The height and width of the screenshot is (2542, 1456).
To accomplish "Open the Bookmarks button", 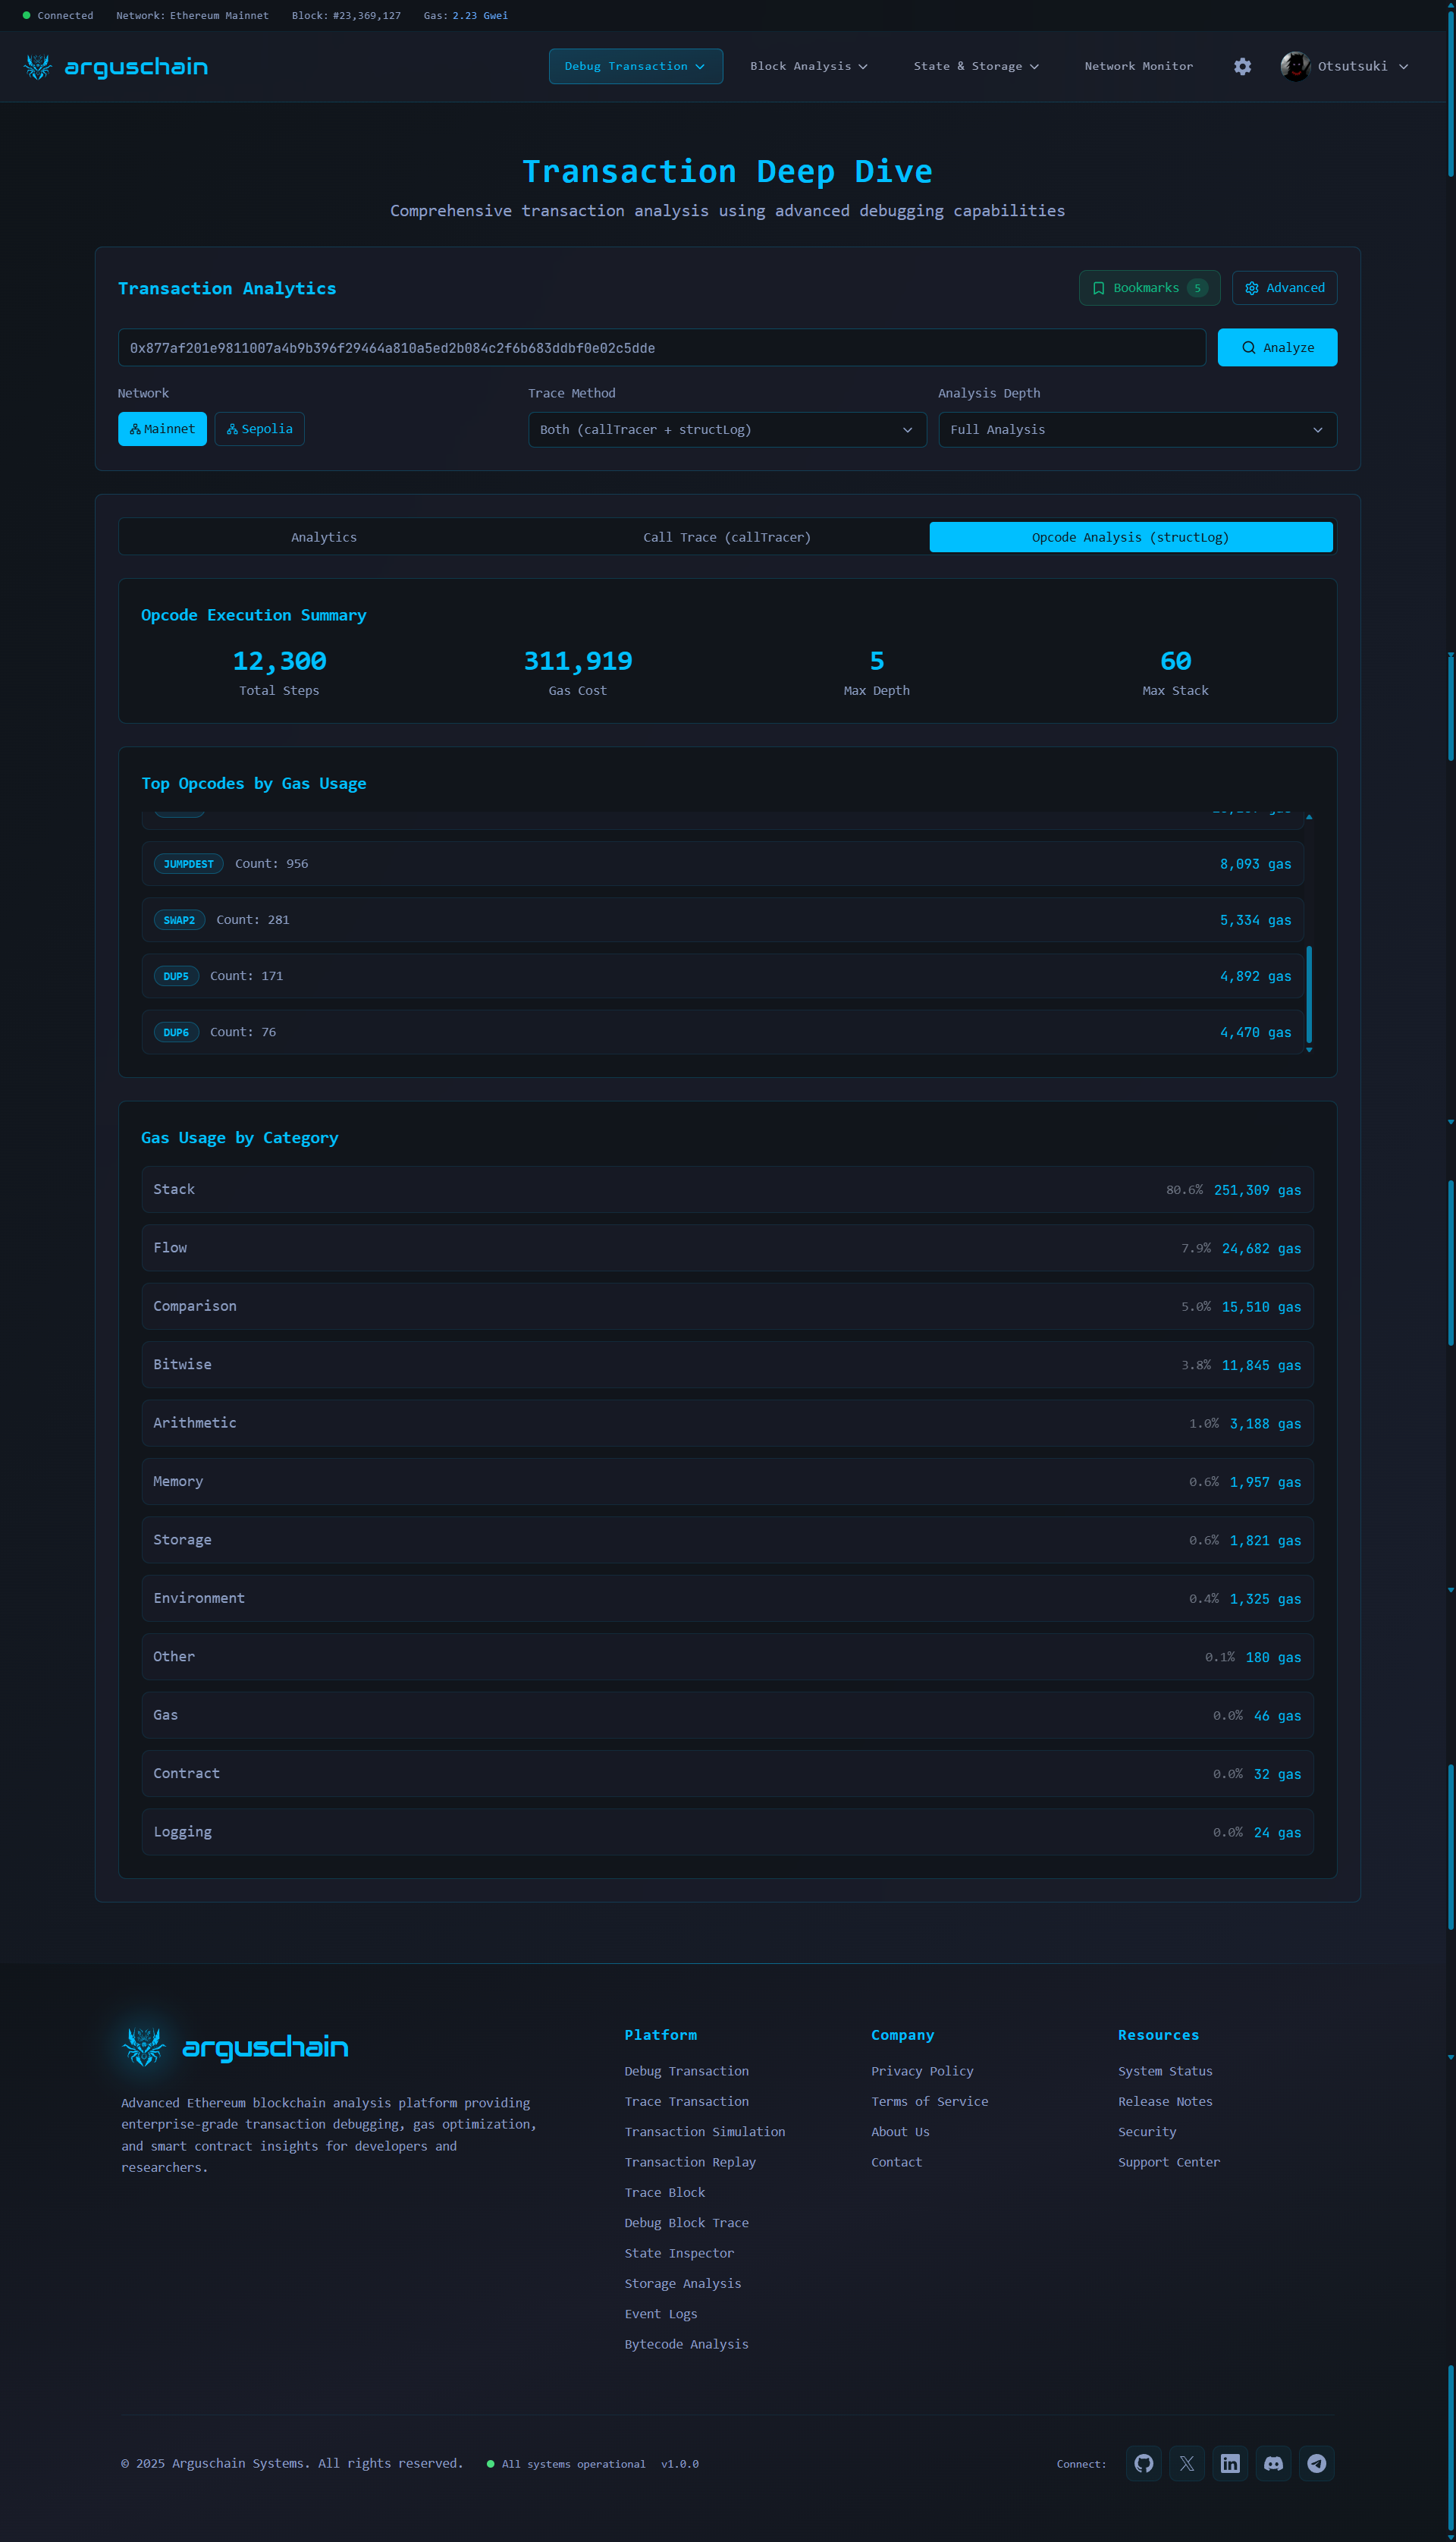I will tap(1149, 288).
